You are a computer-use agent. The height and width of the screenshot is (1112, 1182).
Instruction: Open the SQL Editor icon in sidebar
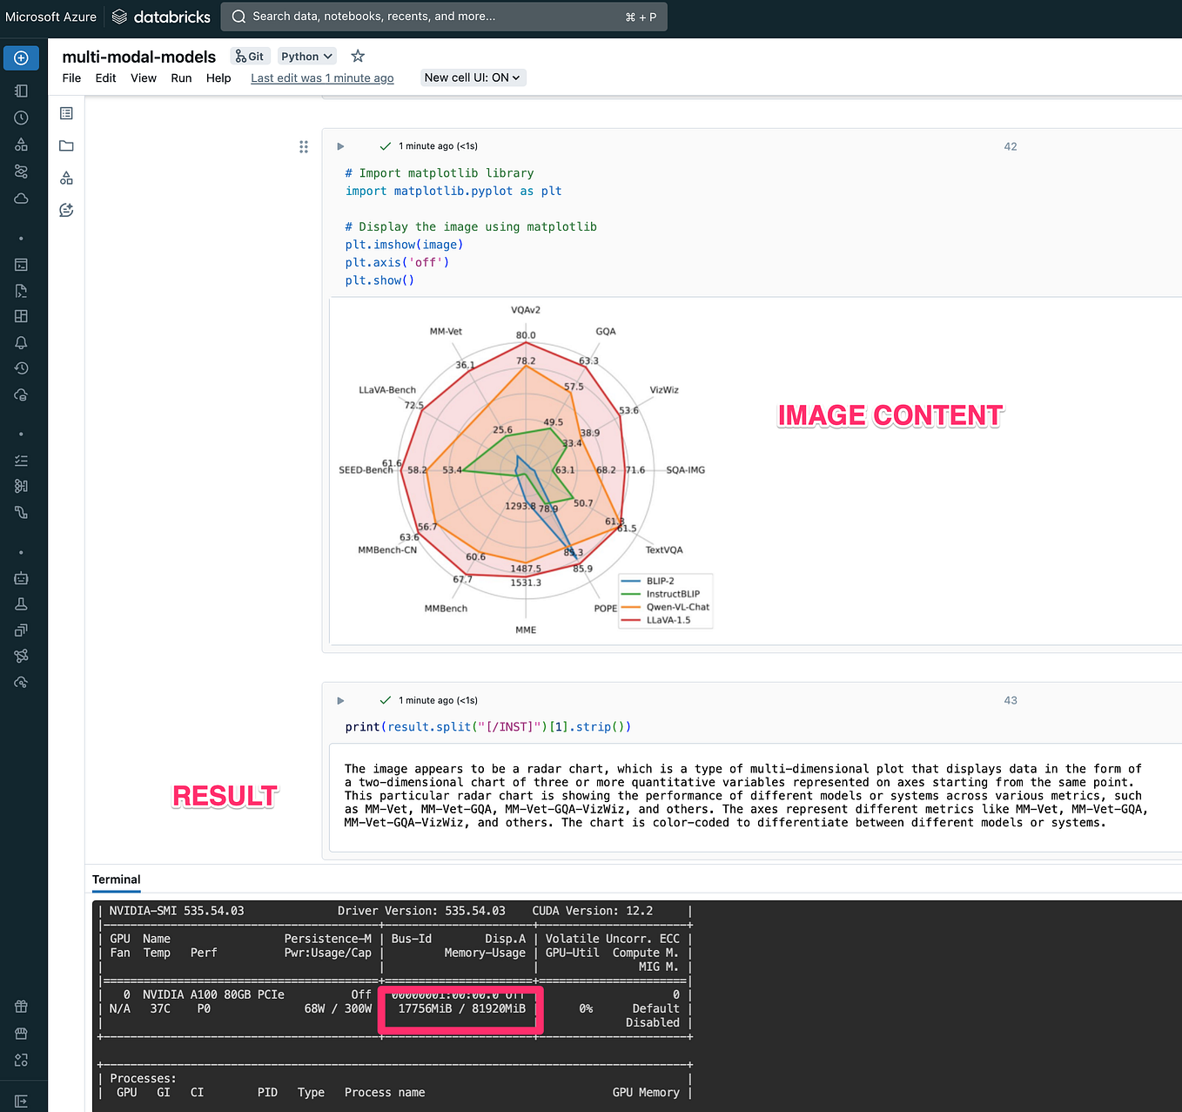click(x=21, y=264)
